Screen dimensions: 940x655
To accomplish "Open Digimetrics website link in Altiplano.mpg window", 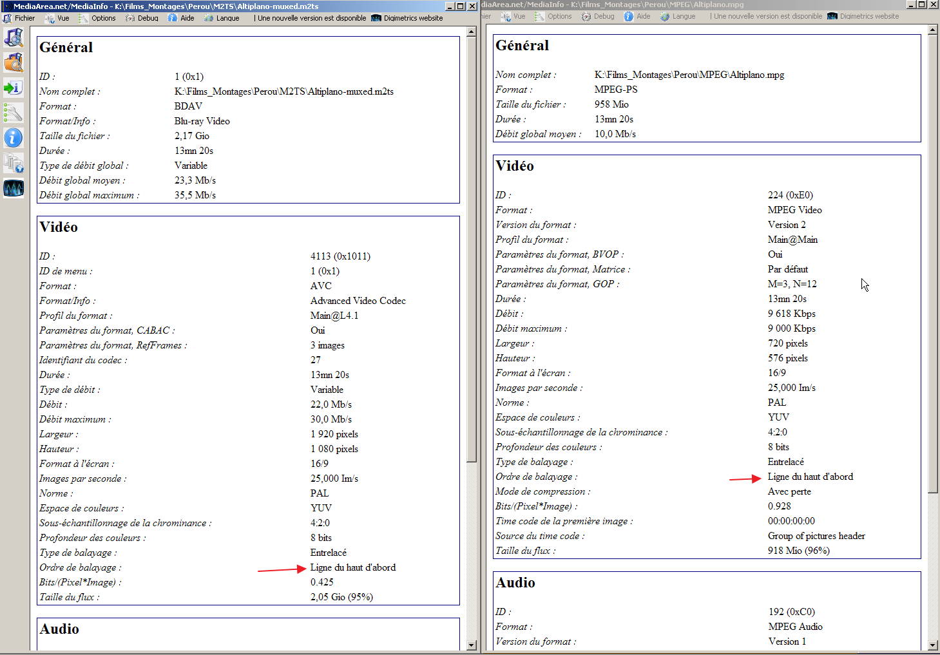I will (x=869, y=16).
